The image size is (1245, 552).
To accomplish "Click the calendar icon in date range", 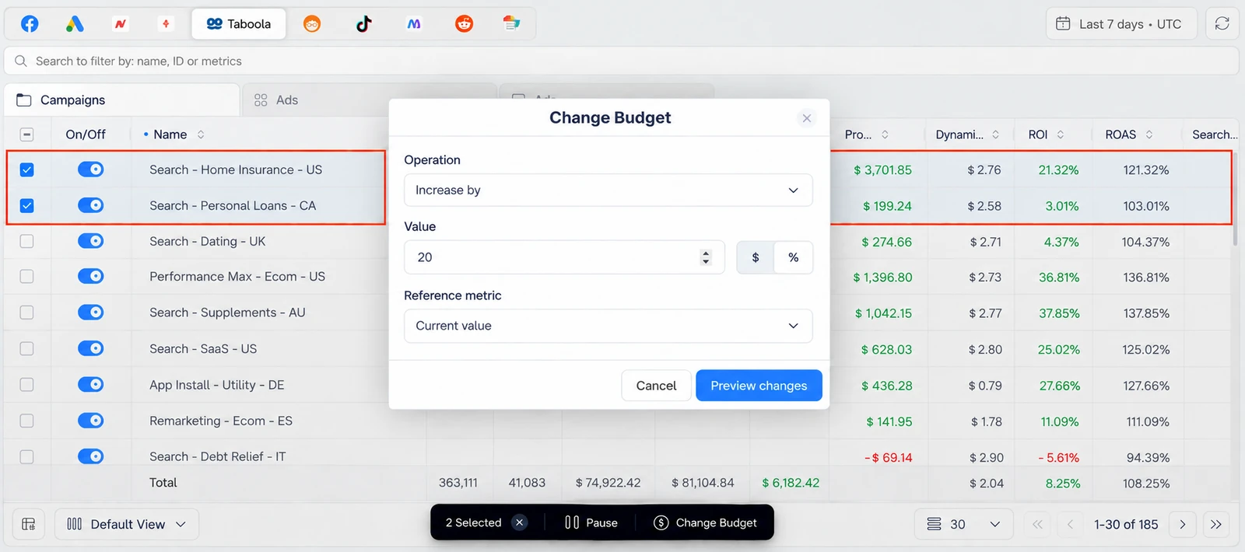I will pyautogui.click(x=1063, y=24).
